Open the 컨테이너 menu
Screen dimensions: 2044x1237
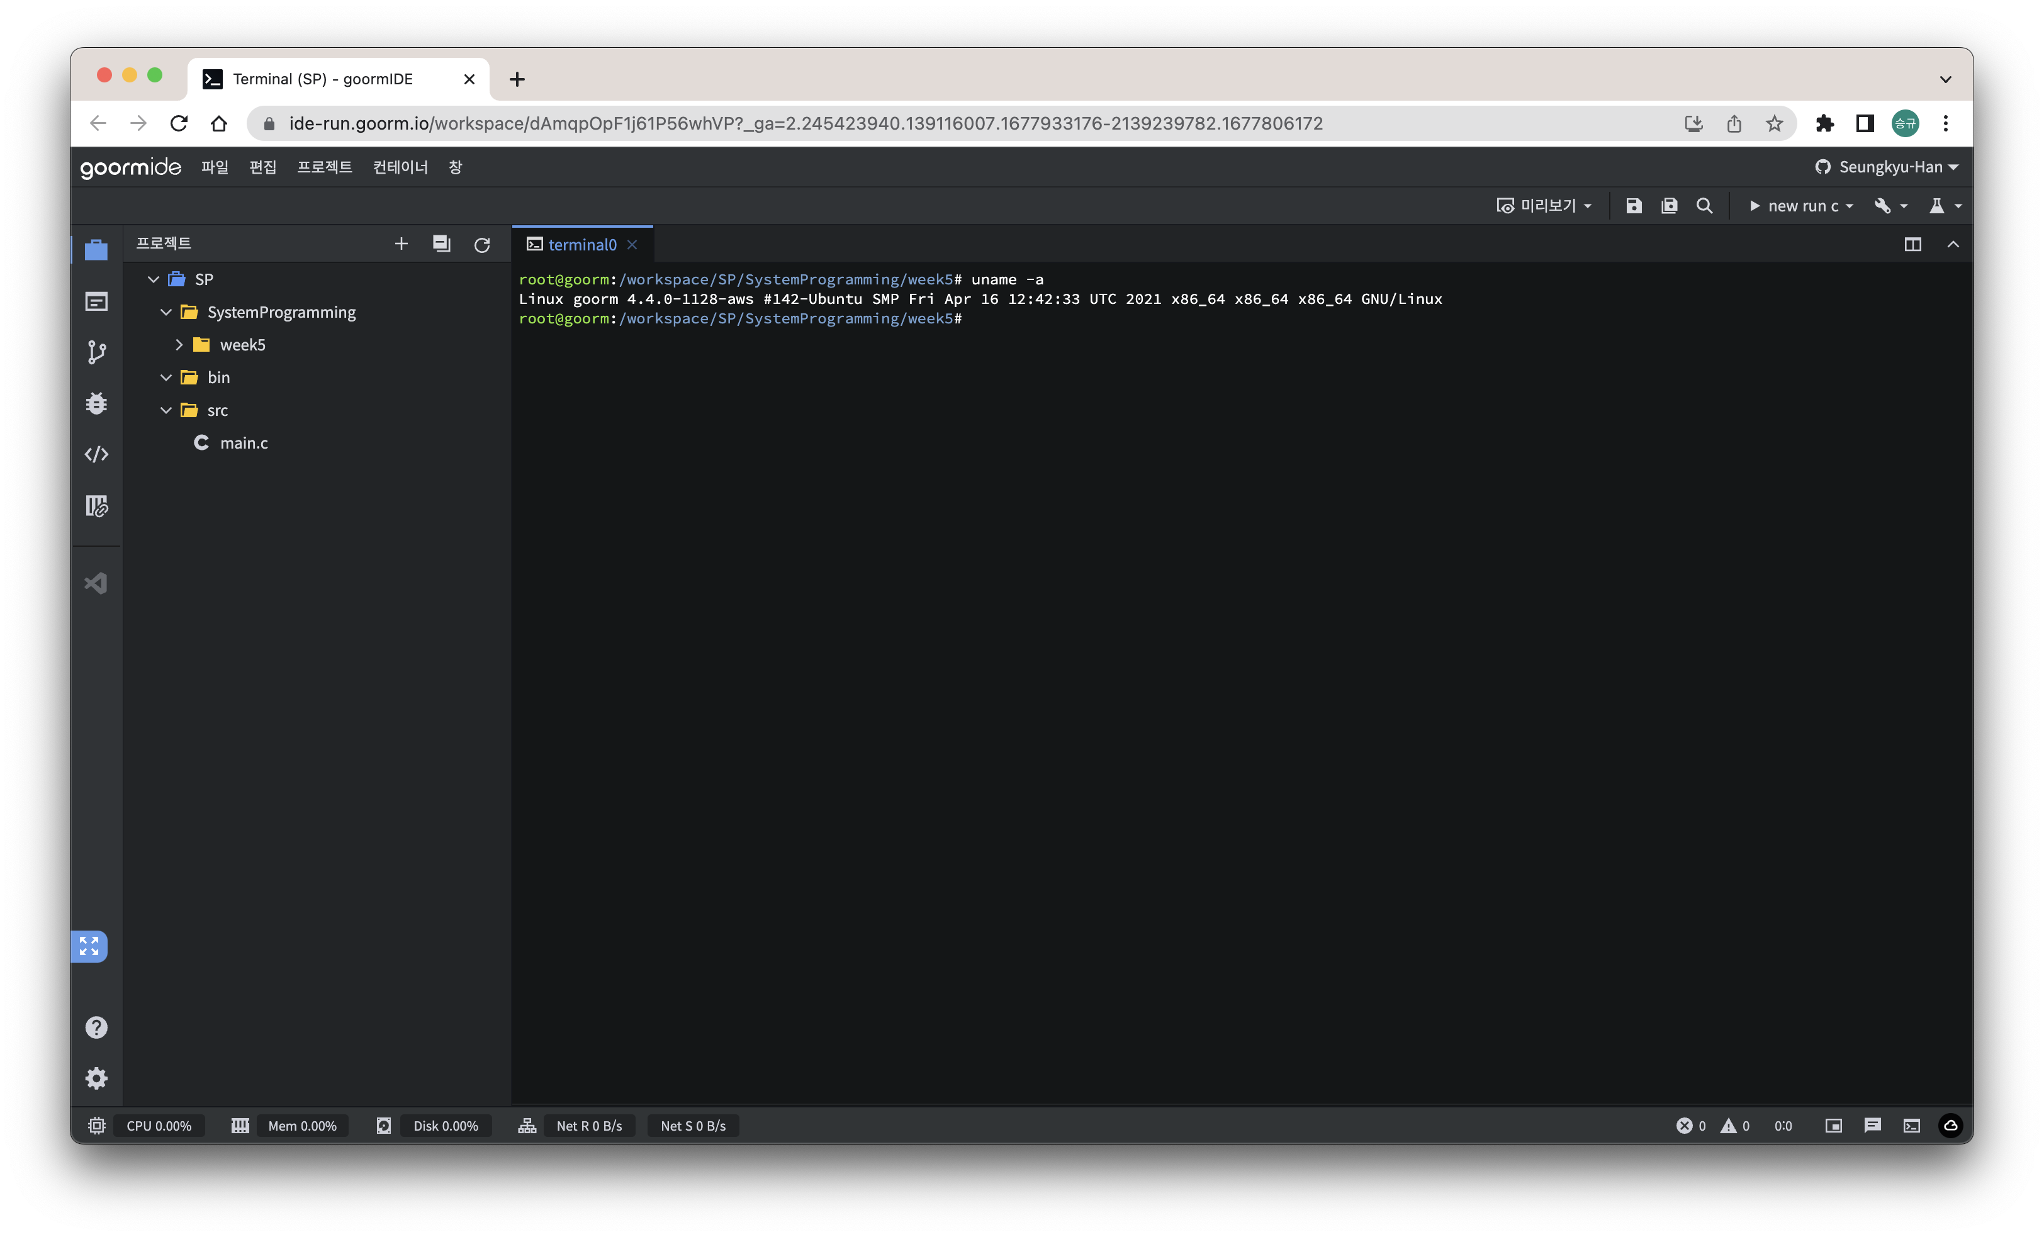(400, 167)
